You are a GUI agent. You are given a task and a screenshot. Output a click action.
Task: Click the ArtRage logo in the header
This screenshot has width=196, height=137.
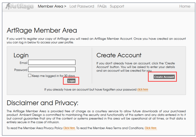click(20, 6)
